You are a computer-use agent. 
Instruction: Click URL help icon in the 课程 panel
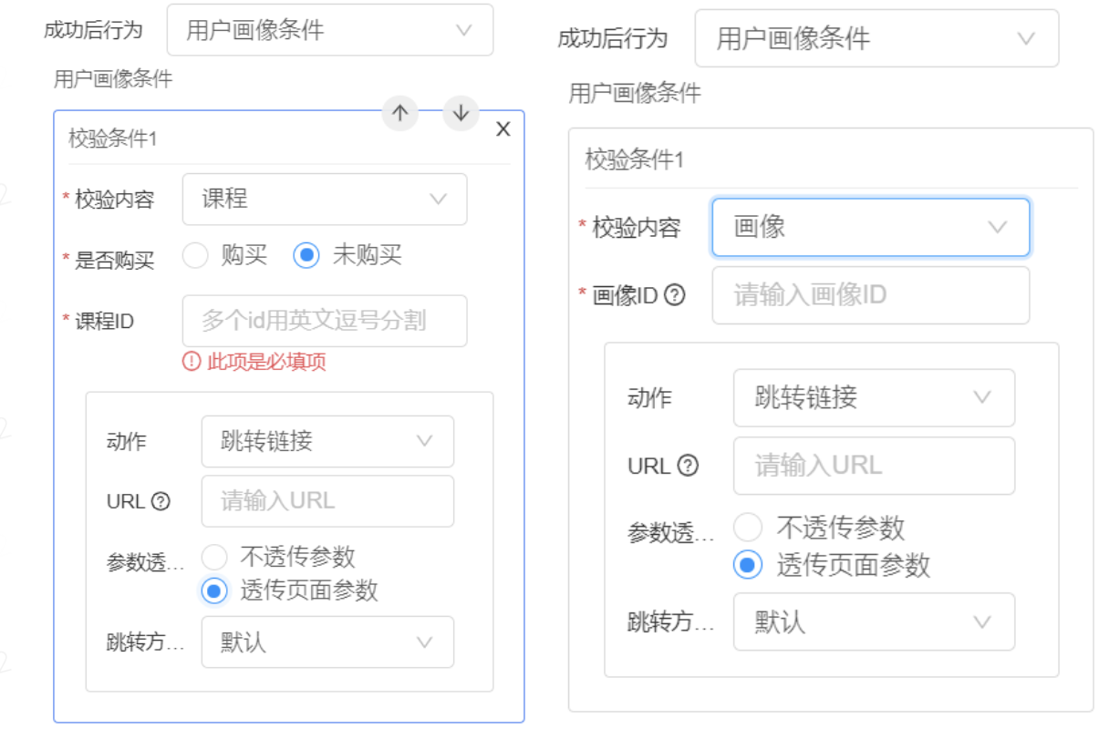(x=161, y=501)
